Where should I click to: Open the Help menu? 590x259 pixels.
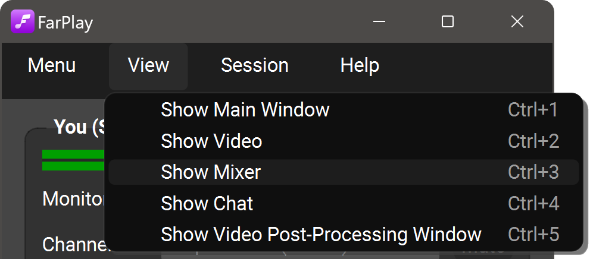[x=360, y=65]
